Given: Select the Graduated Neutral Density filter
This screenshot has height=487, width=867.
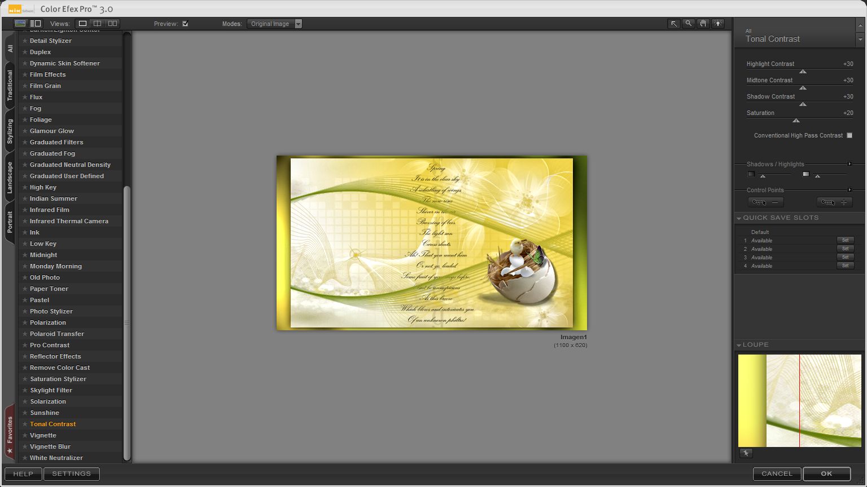Looking at the screenshot, I should (x=71, y=165).
